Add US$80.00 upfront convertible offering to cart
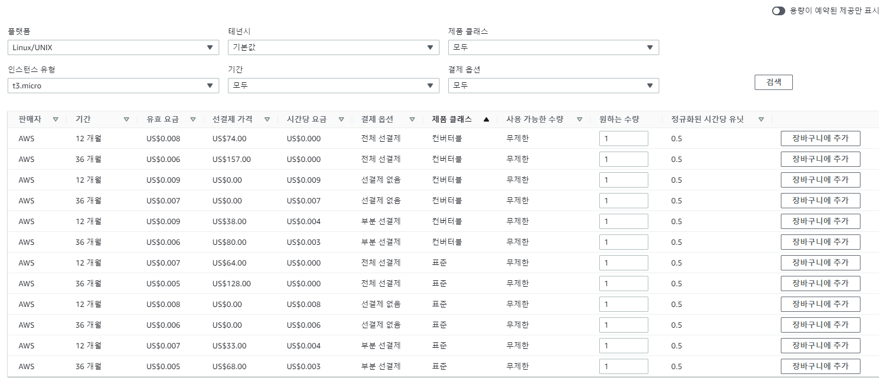The height and width of the screenshot is (380, 879). (820, 242)
